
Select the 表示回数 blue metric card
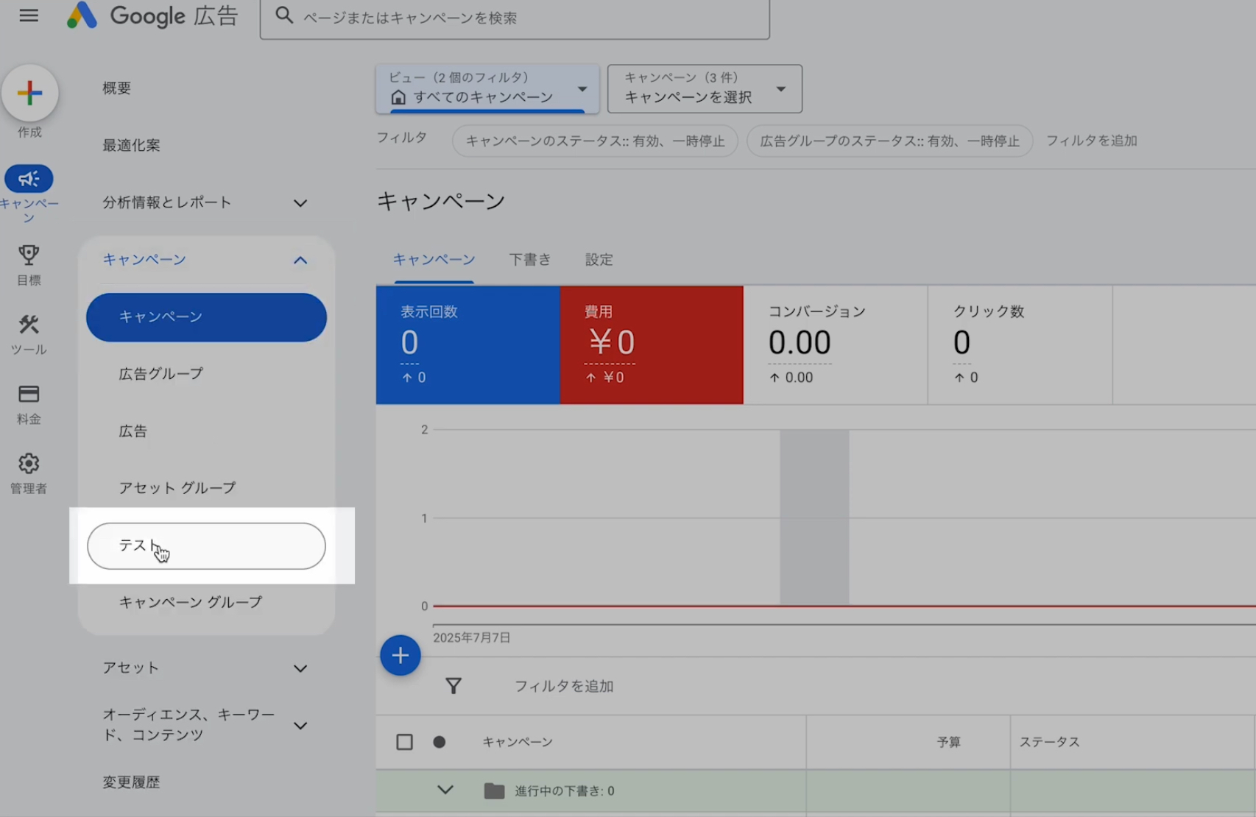point(468,344)
